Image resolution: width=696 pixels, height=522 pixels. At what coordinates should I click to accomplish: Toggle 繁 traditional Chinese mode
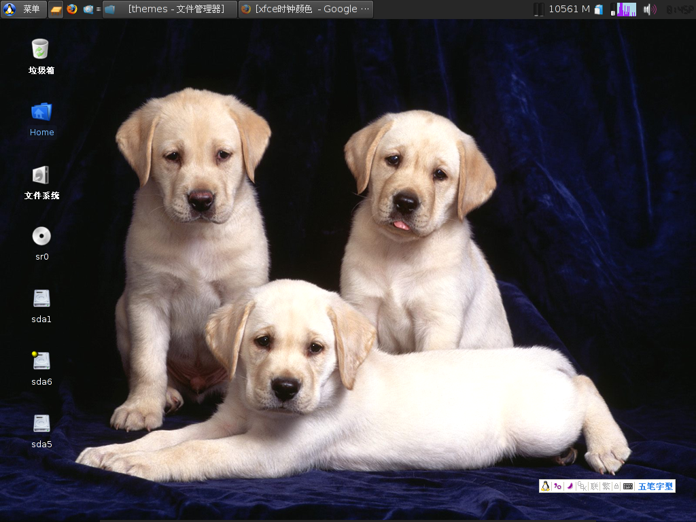[606, 486]
